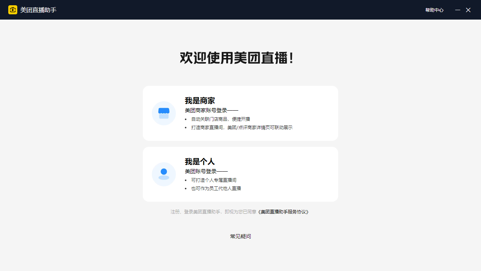
Task: Click the bullet about 打造商家直播间
Action: (x=242, y=127)
